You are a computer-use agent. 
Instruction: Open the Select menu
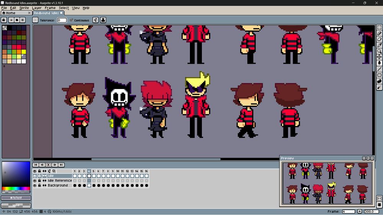pos(64,8)
